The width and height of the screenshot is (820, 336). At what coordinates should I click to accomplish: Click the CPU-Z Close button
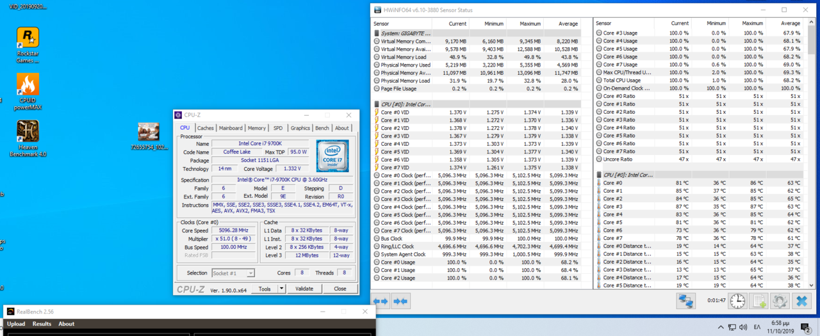click(x=340, y=289)
